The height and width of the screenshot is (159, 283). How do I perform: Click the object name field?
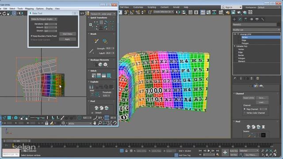click(255, 25)
